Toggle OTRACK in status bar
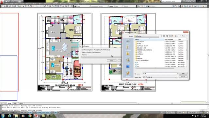Image resolution: width=209 pixels, height=118 pixels. [44, 112]
